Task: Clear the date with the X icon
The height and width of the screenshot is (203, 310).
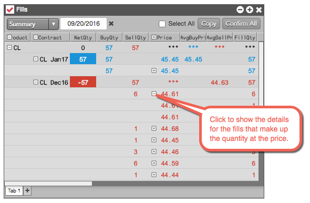Action: (111, 24)
